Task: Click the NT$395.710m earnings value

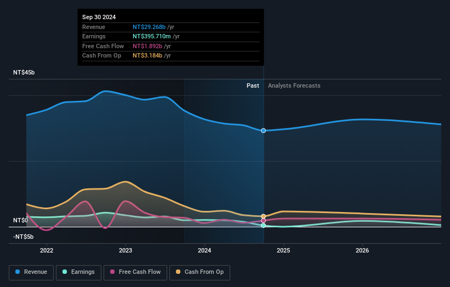Action: point(151,36)
